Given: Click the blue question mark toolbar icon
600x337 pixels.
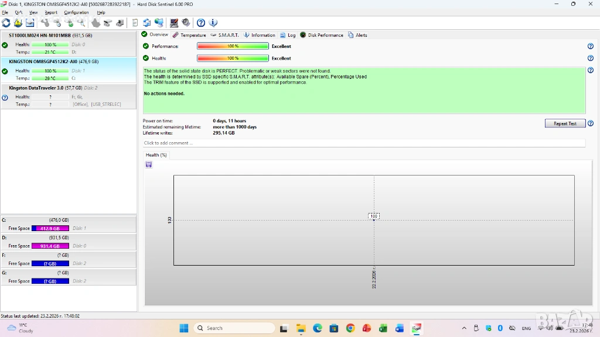Looking at the screenshot, I should coord(201,23).
